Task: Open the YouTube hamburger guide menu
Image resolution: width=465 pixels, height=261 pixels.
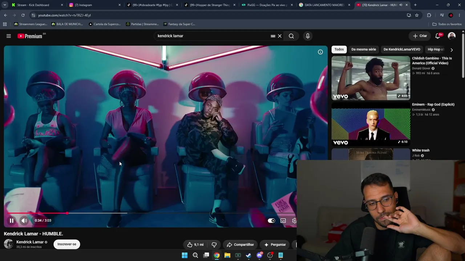Action: click(x=9, y=36)
